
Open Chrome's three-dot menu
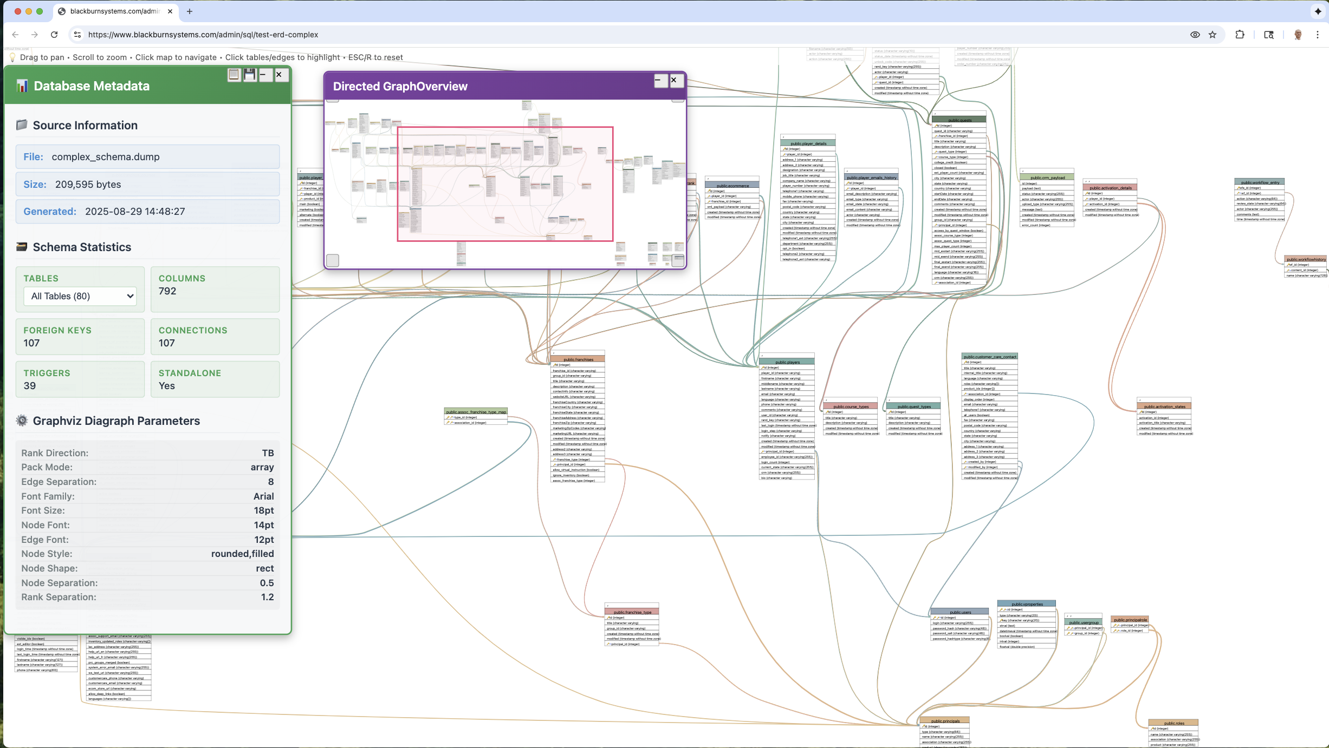[1318, 35]
